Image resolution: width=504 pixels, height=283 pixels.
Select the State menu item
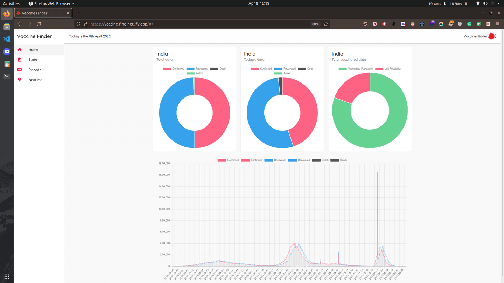coord(39,60)
